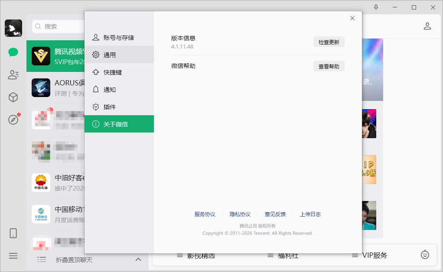Open the Contacts icon in sidebar
443x272 pixels.
point(13,75)
